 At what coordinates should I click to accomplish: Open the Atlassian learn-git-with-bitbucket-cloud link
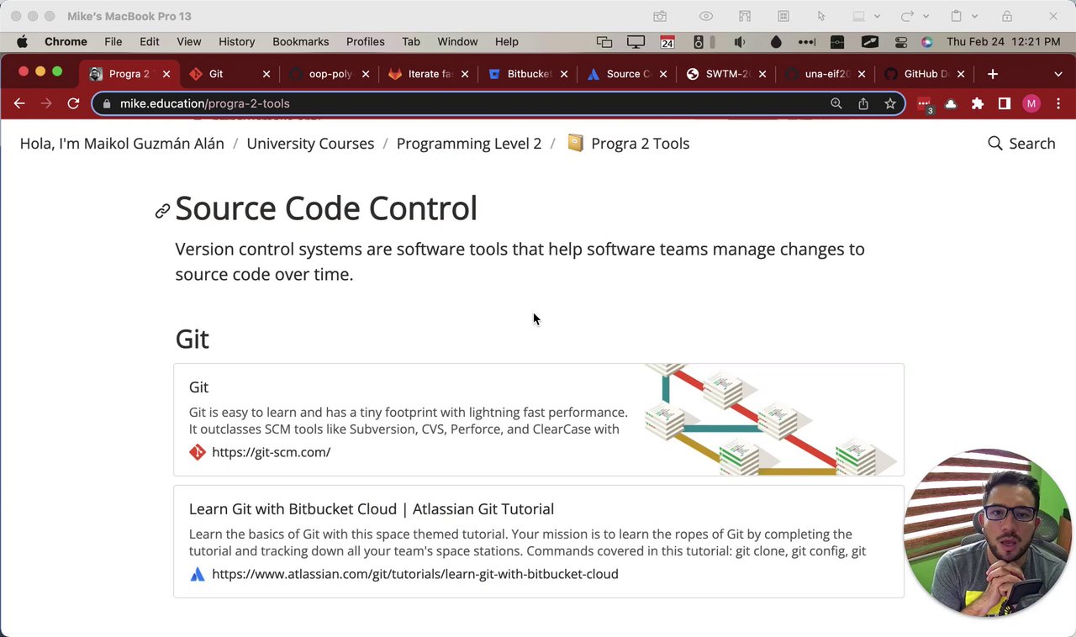[x=415, y=574]
